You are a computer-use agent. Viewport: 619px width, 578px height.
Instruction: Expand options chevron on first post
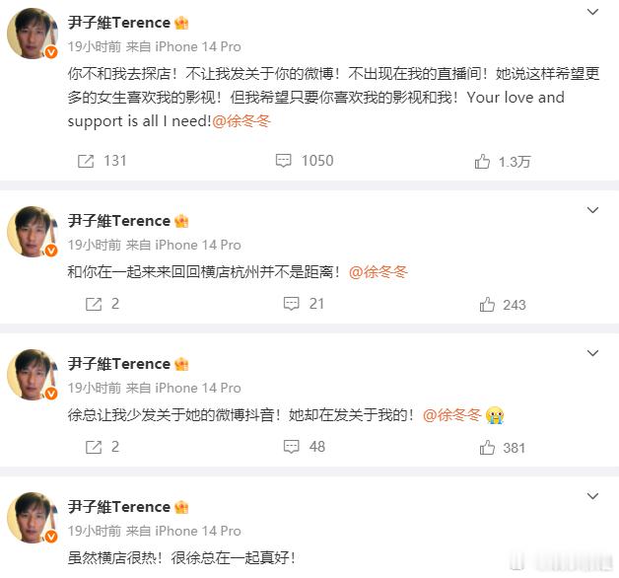pos(592,12)
